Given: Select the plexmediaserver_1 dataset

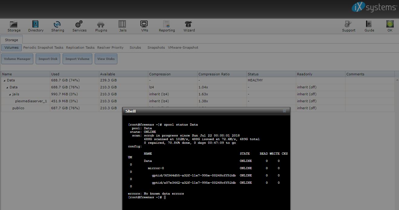Looking at the screenshot, I should 31,101.
